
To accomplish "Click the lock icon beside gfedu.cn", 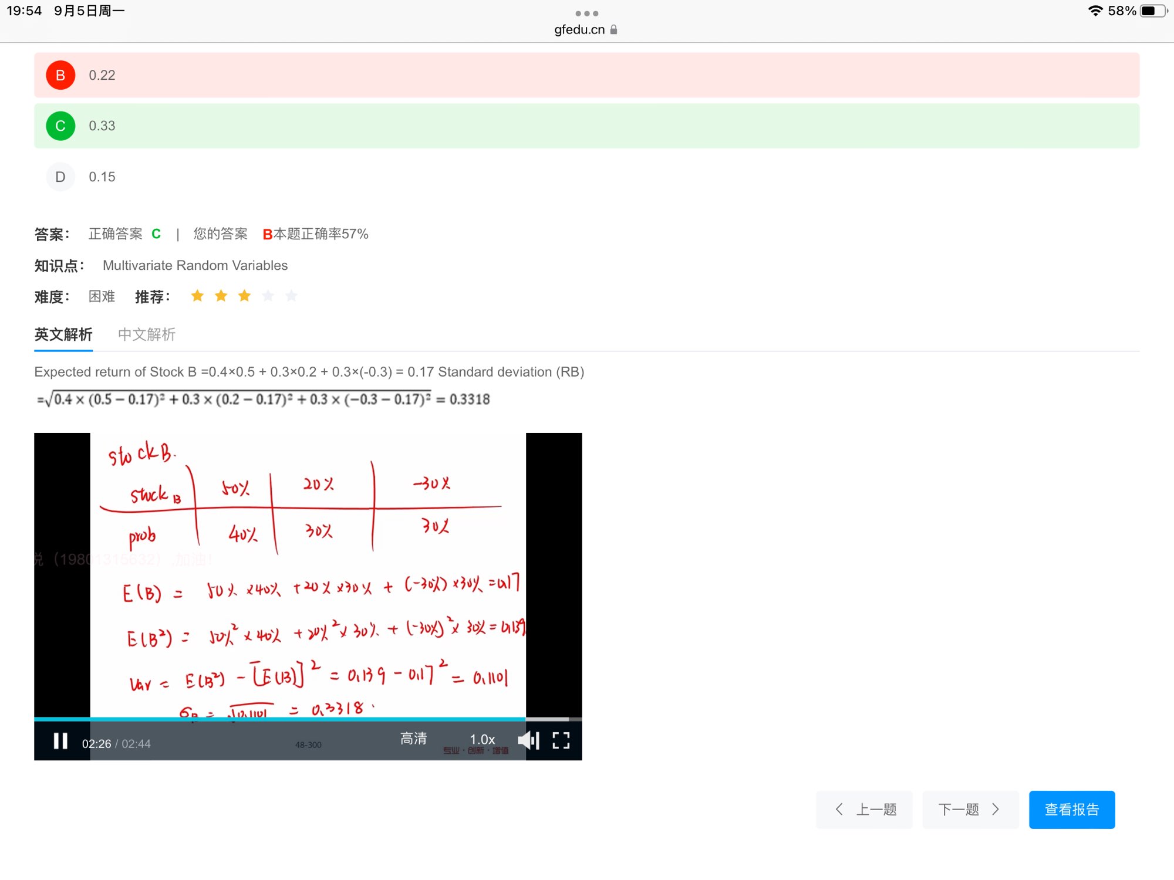I will tap(614, 29).
